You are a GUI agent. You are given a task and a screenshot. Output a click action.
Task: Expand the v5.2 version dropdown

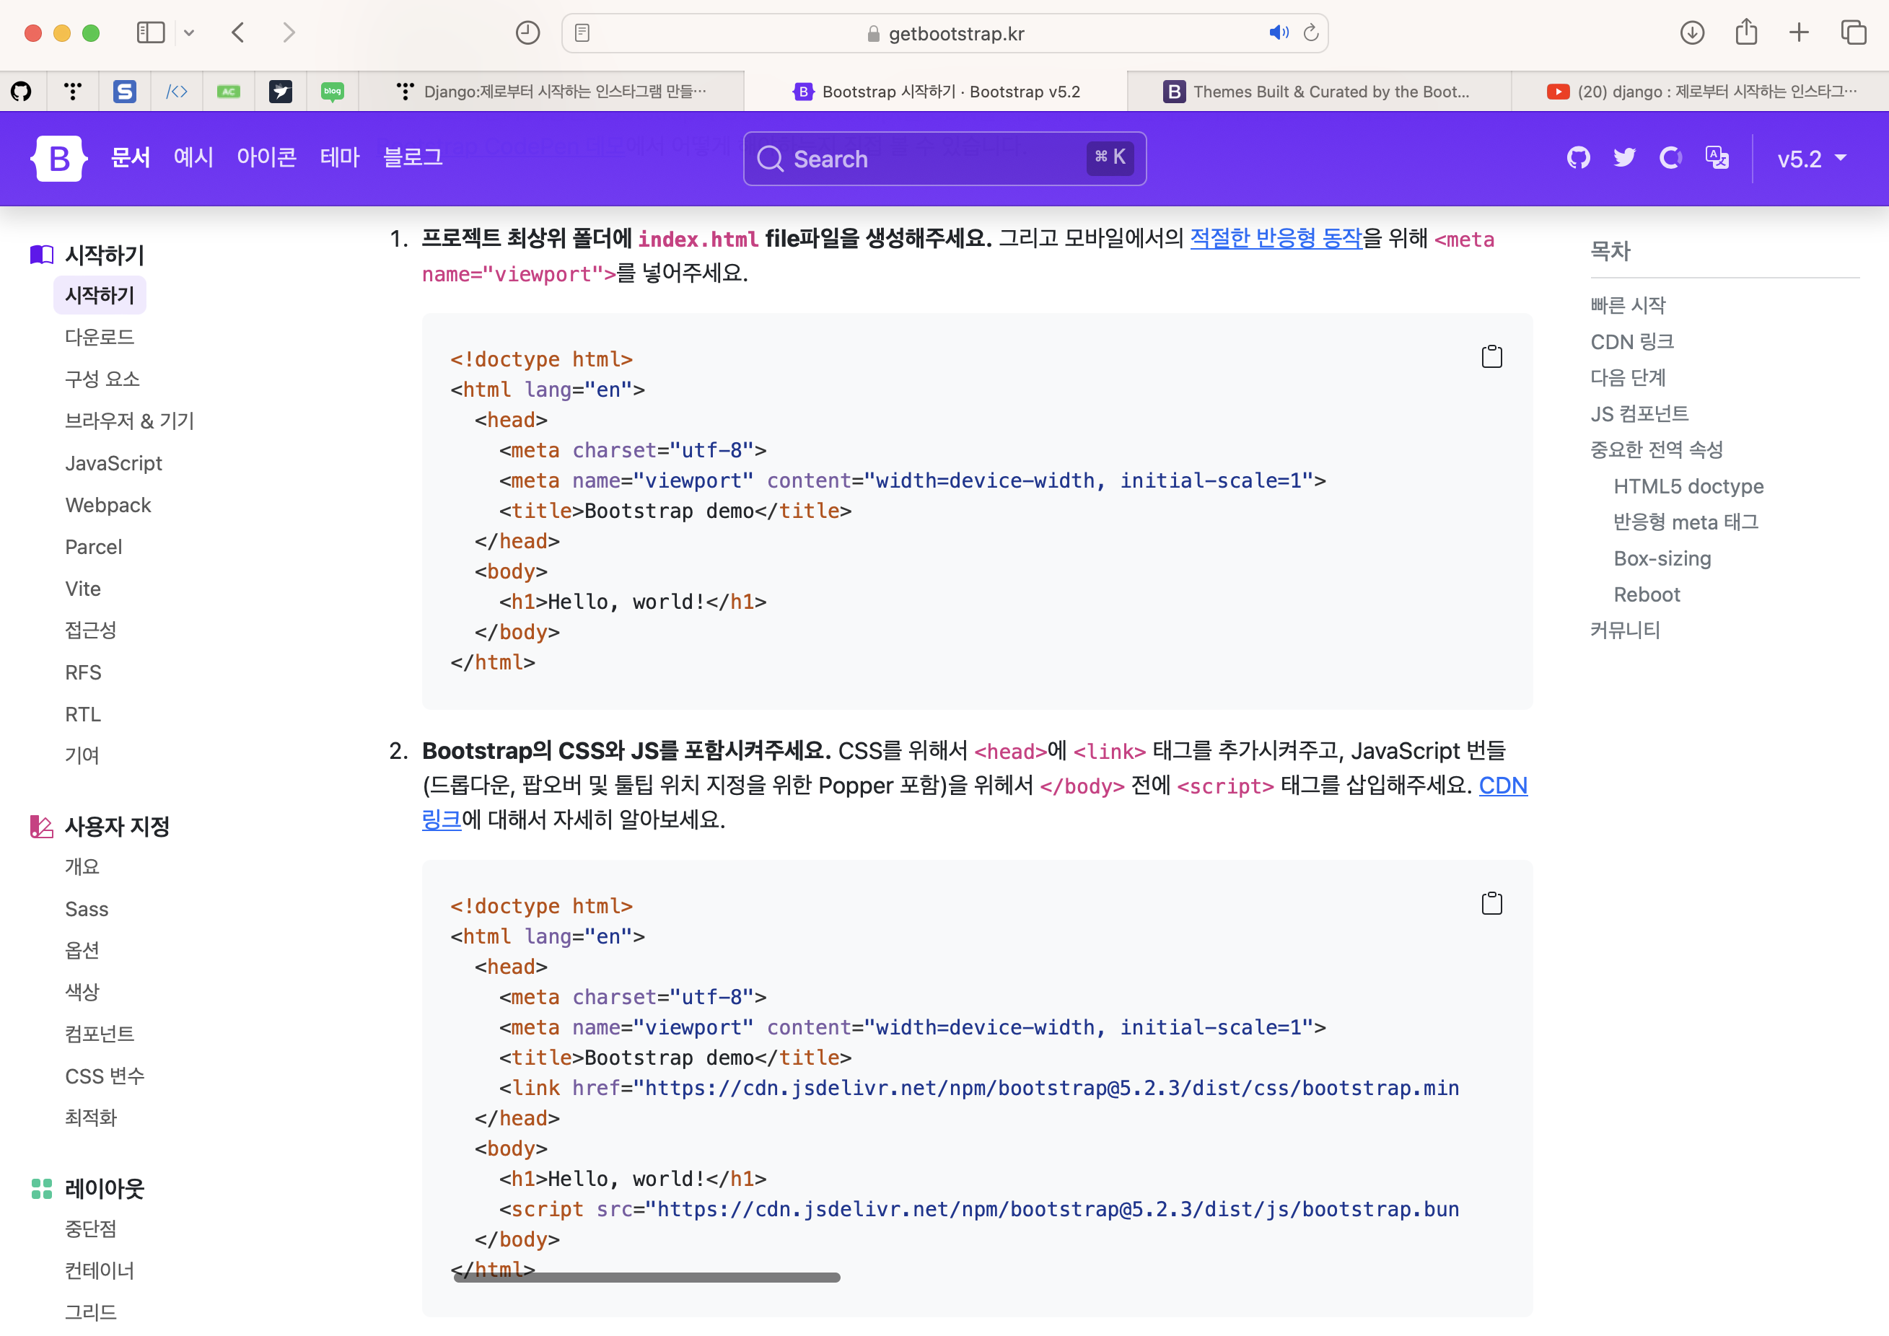tap(1812, 159)
